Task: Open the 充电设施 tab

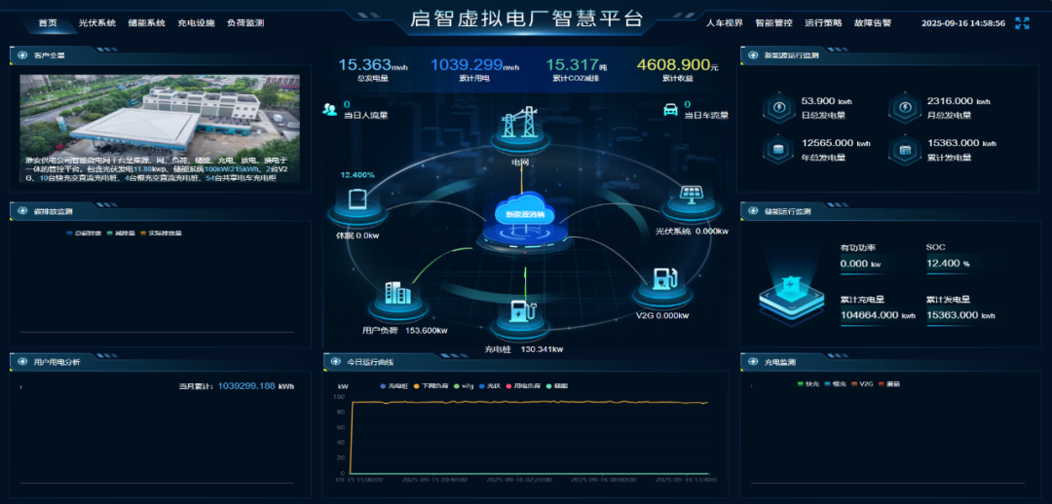Action: pos(196,22)
